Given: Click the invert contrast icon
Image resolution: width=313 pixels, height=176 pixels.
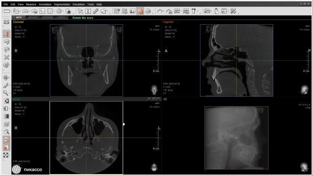Looking at the screenshot, I should click(6, 101).
